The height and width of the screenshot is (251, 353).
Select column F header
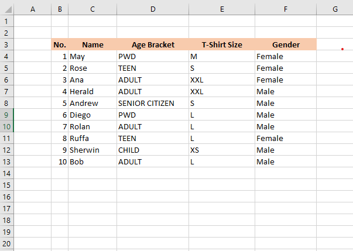pyautogui.click(x=286, y=9)
